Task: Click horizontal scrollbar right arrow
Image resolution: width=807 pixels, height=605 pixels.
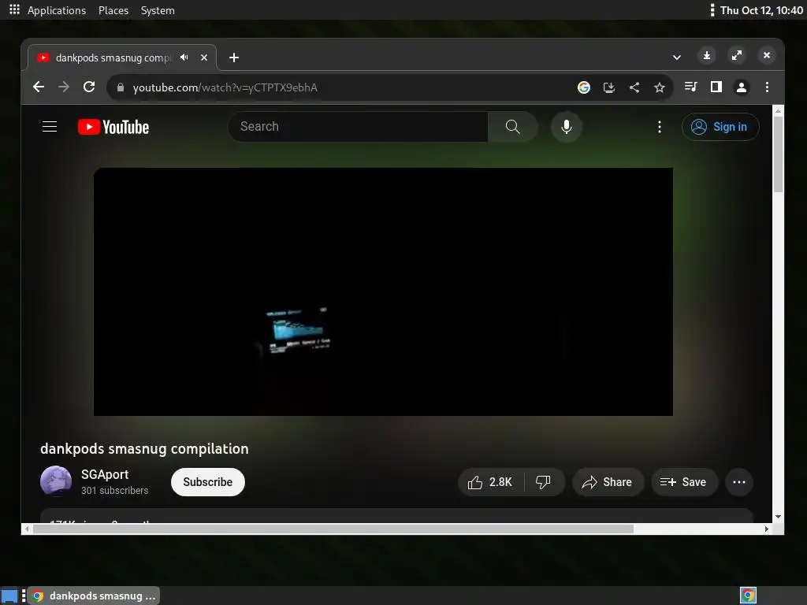Action: [767, 529]
